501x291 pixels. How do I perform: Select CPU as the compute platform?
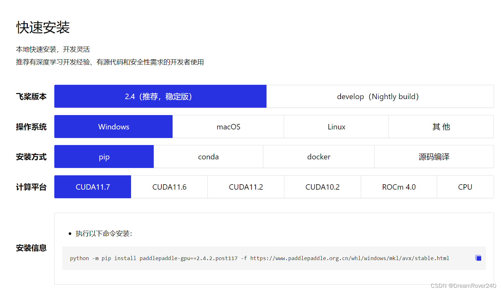click(465, 187)
